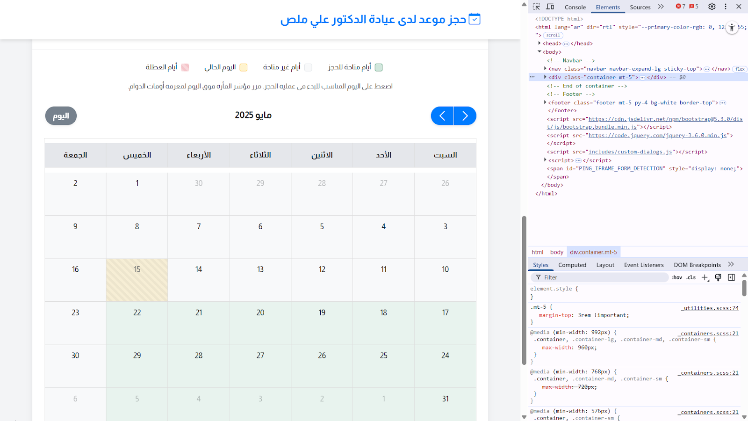Expand the footer element node
Image resolution: width=748 pixels, height=421 pixels.
pos(545,102)
